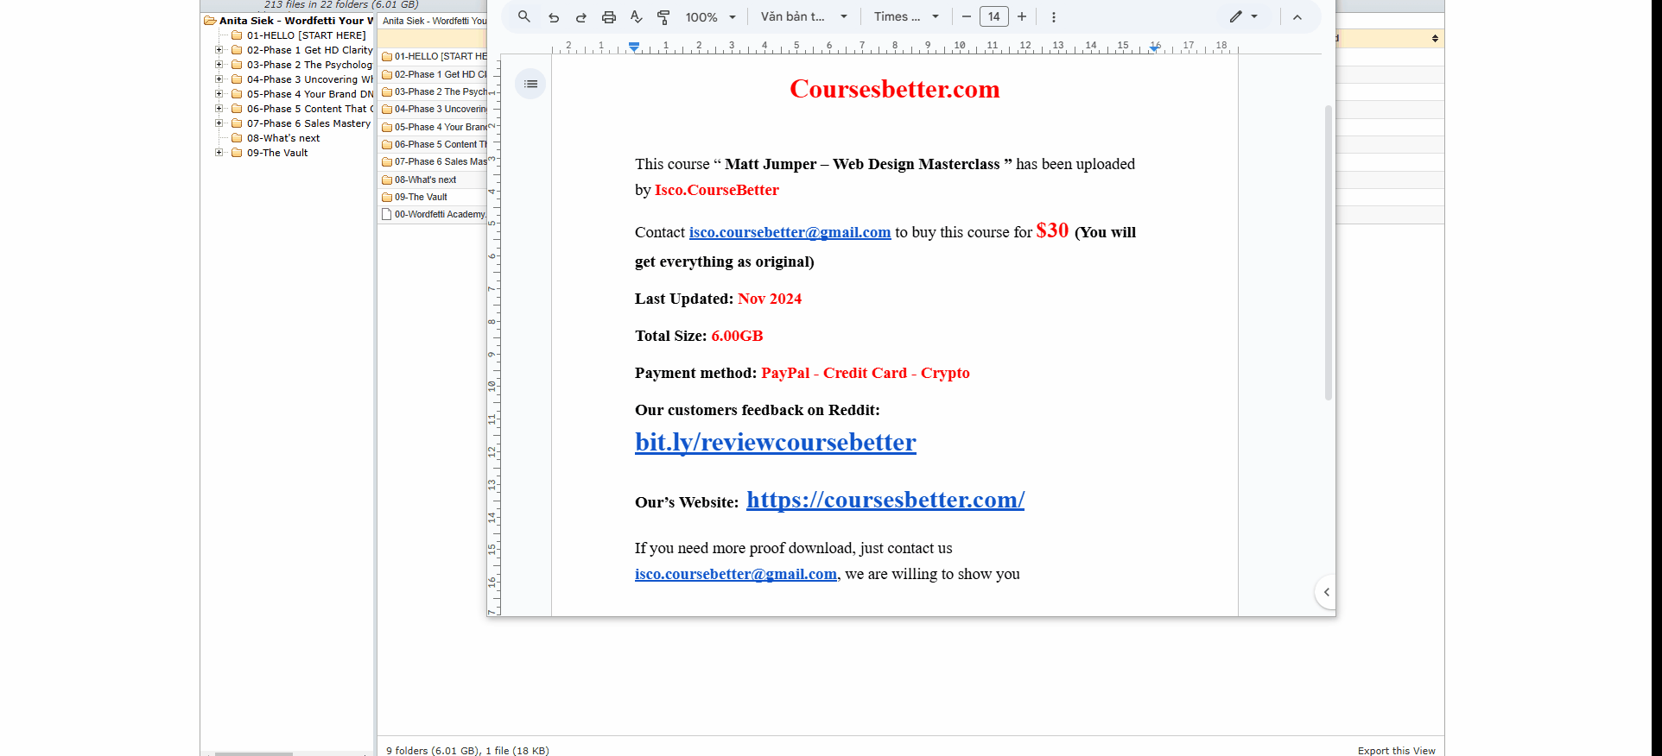Click the 06-Phase 5 folder icon in file list

pyautogui.click(x=387, y=145)
